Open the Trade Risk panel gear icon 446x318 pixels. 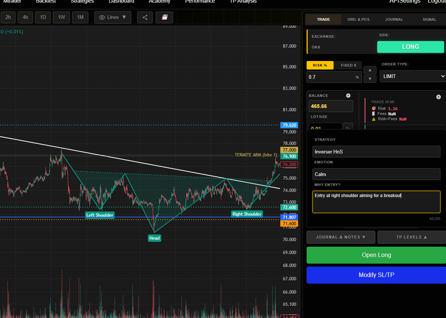[x=439, y=97]
